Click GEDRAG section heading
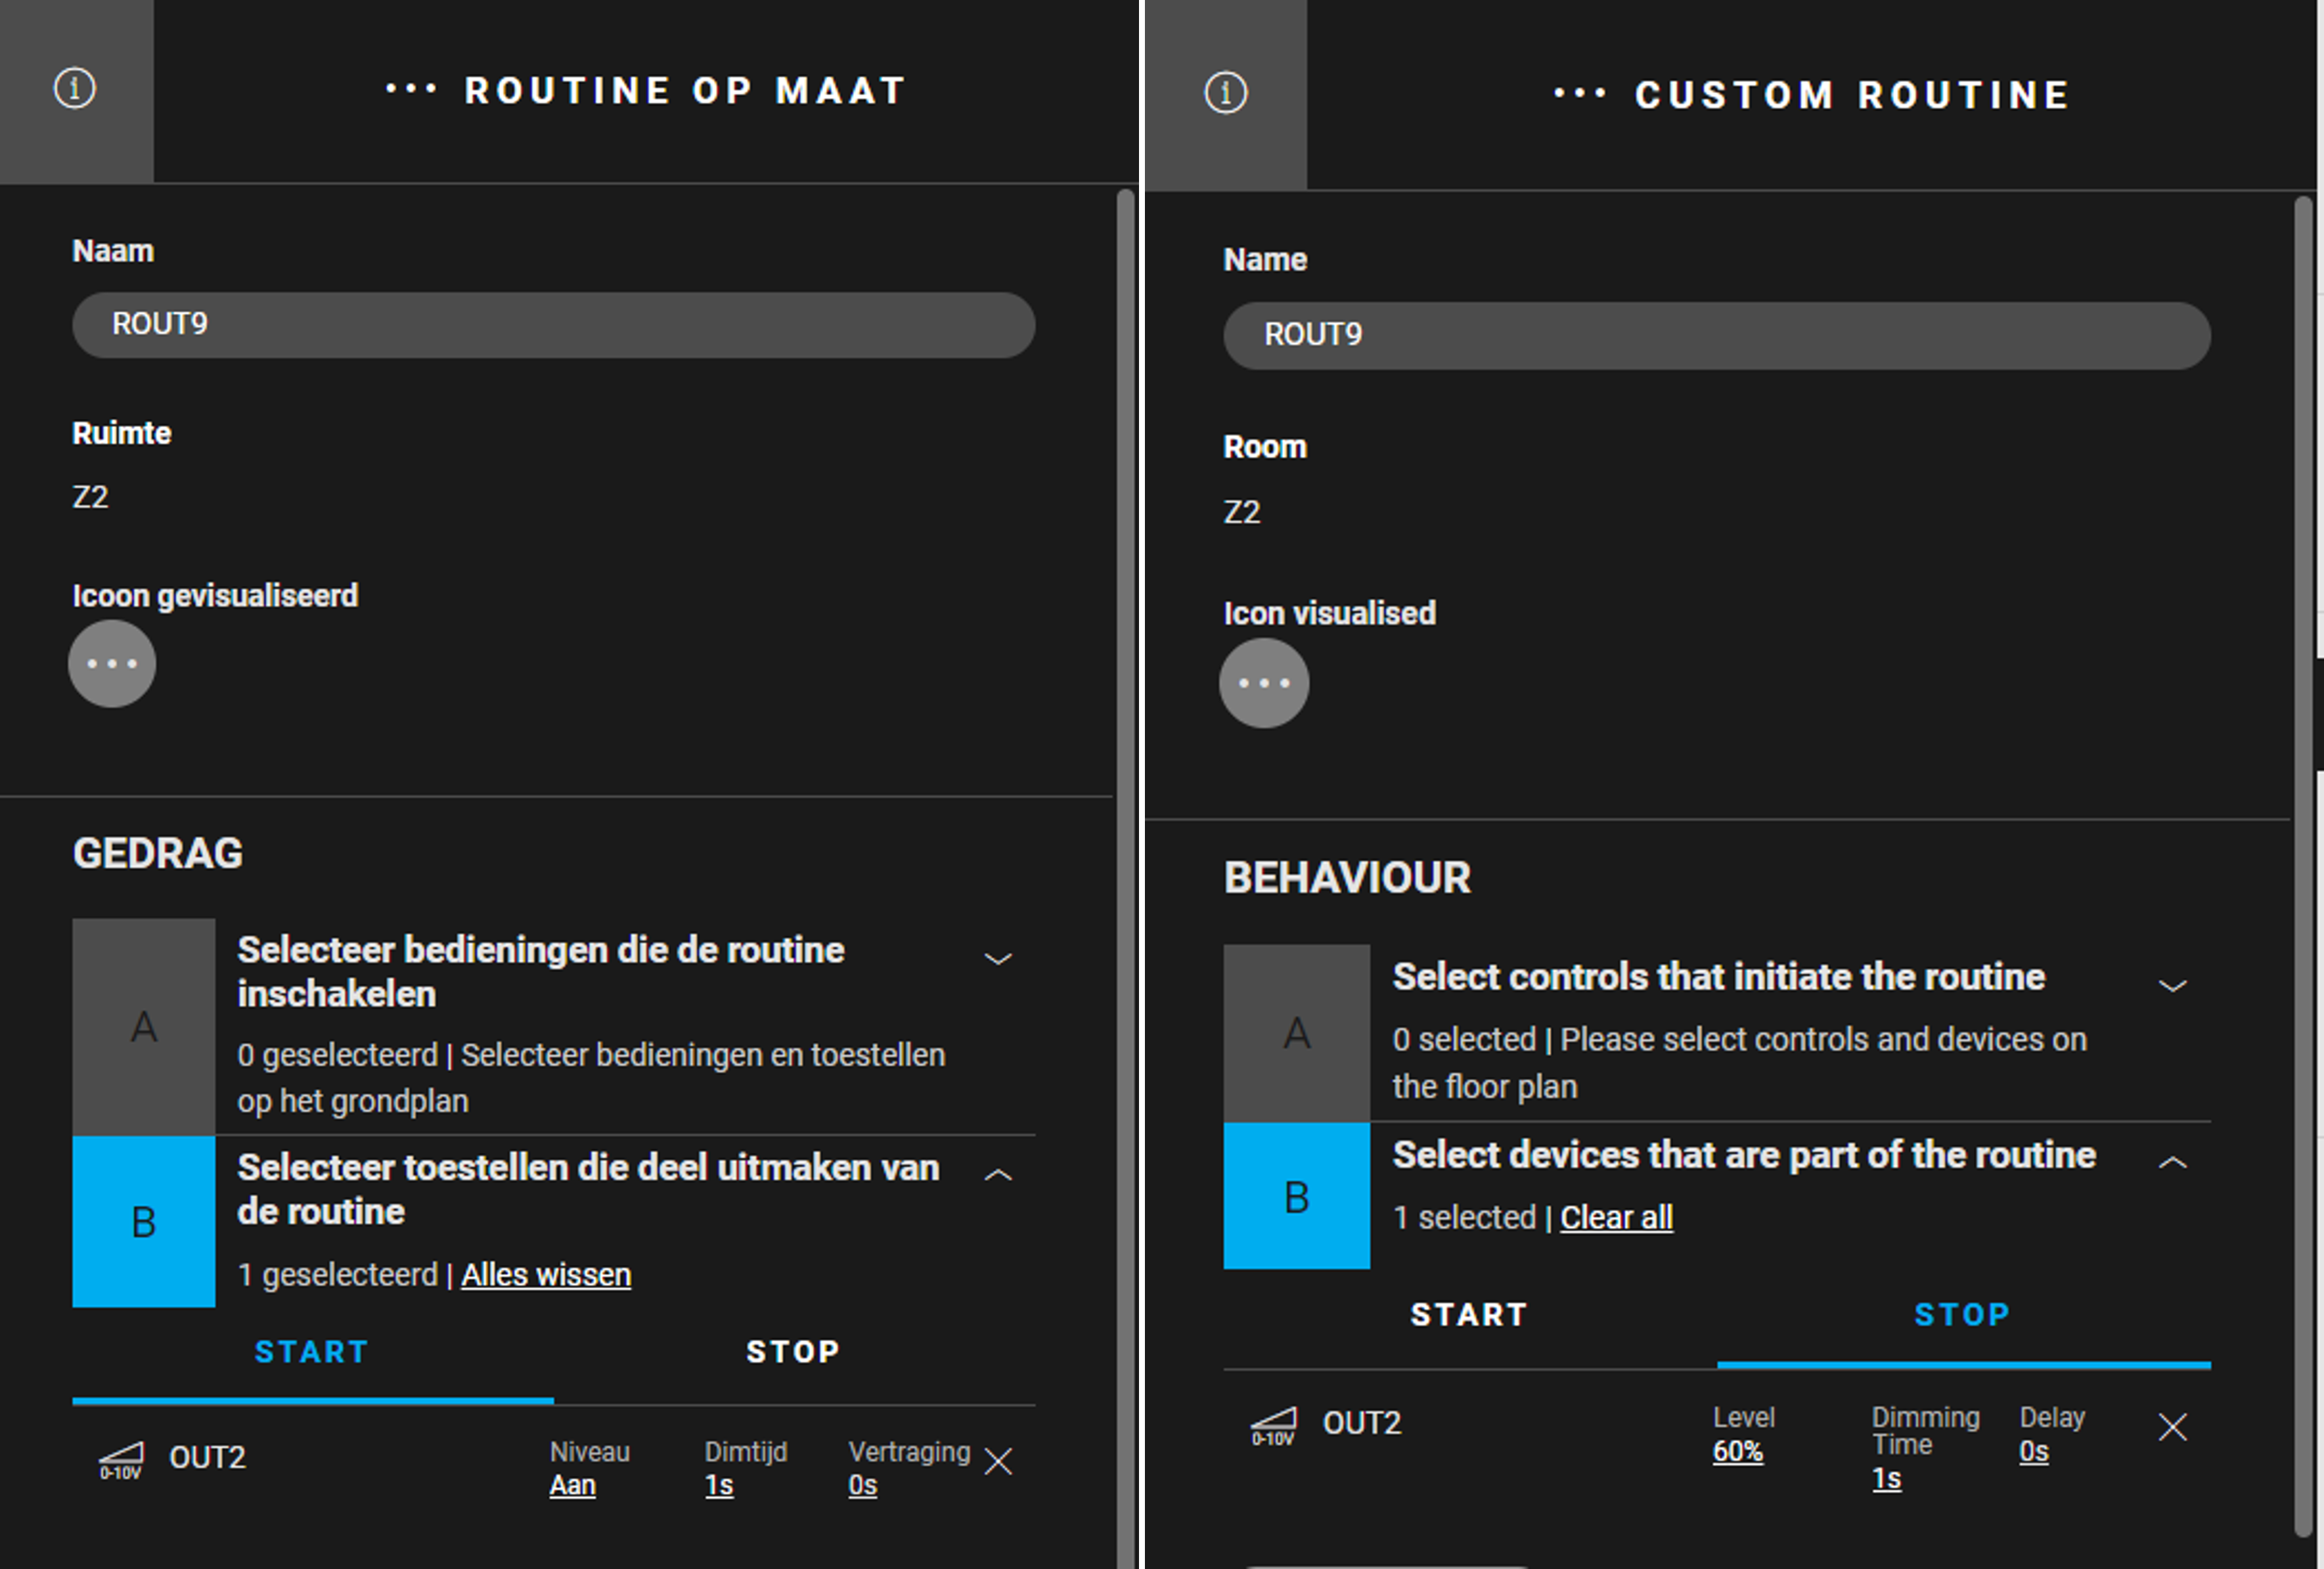The image size is (2324, 1569). click(x=158, y=854)
